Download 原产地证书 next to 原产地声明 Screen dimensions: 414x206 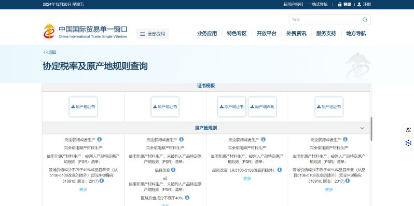click(231, 107)
